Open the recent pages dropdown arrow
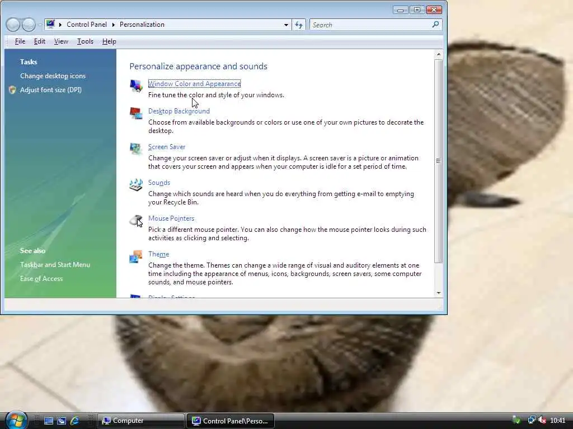The image size is (573, 429). point(40,25)
